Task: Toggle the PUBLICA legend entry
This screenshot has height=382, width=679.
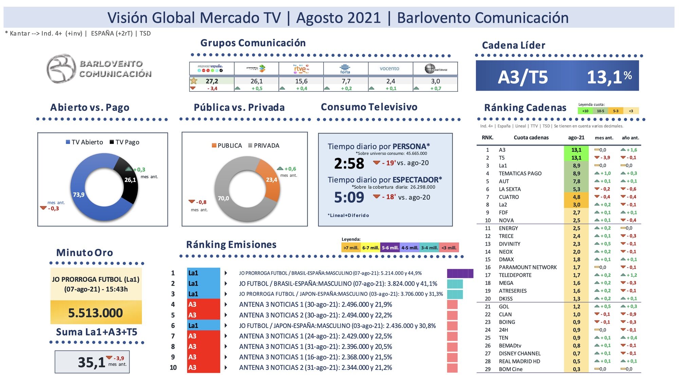Action: coord(226,145)
